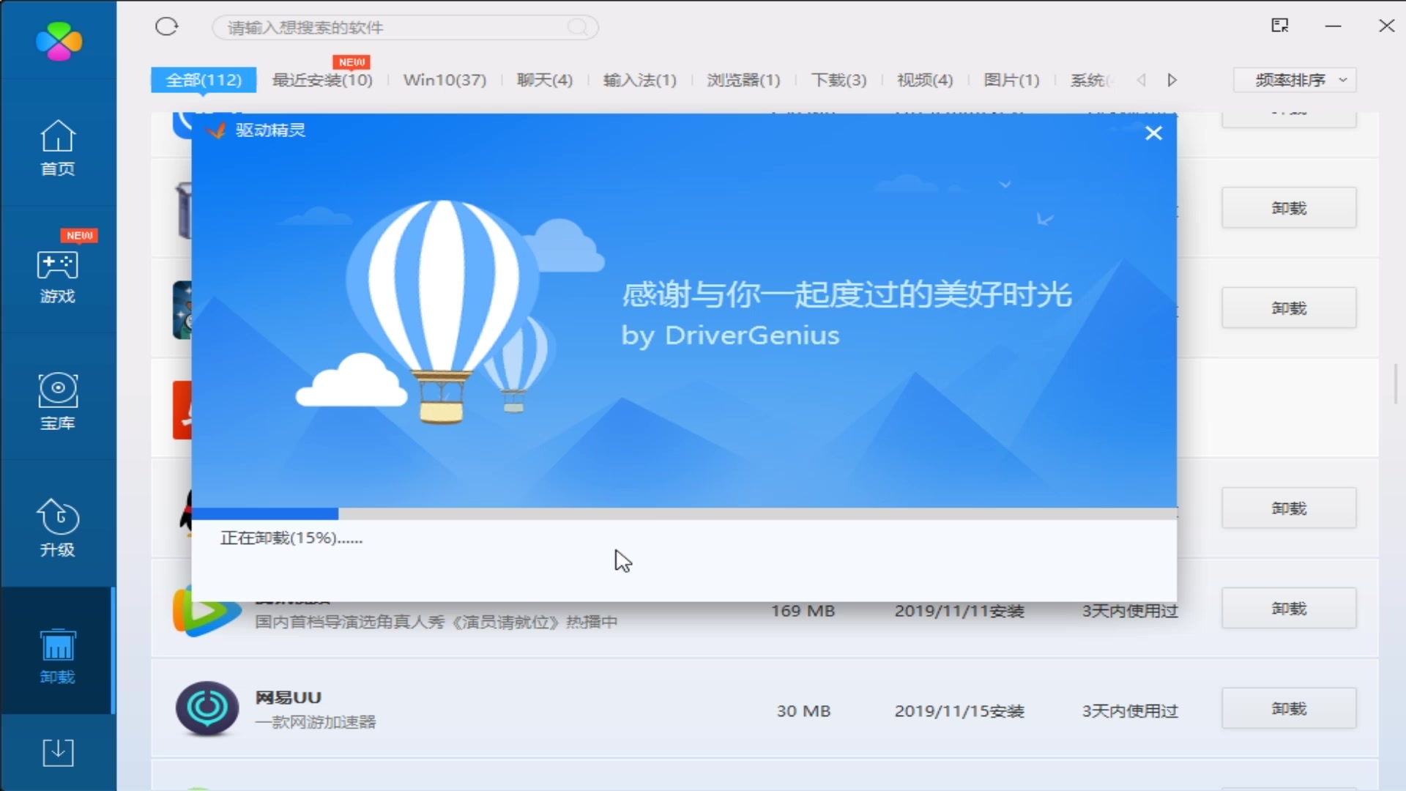This screenshot has width=1406, height=791.
Task: Switch to the 下载(3) tab
Action: click(839, 80)
